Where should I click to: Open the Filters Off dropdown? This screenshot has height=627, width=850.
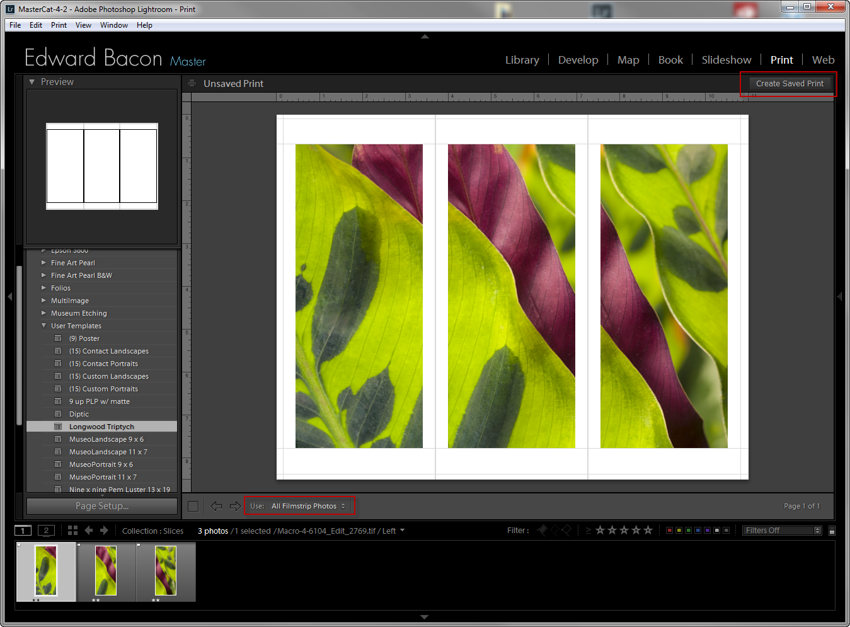pos(782,531)
